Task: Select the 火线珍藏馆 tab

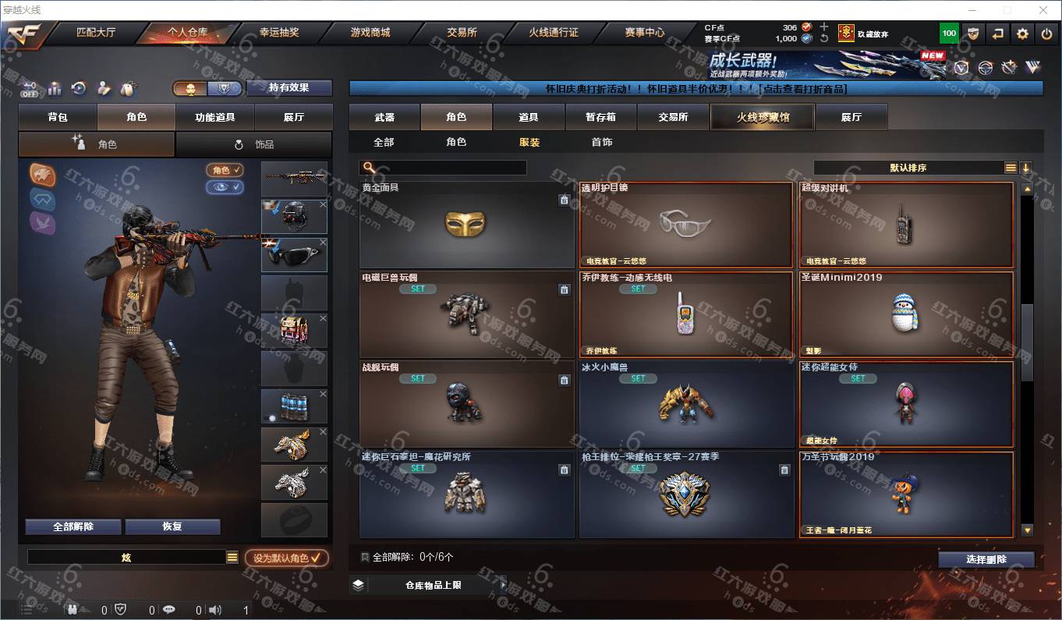Action: [x=762, y=118]
